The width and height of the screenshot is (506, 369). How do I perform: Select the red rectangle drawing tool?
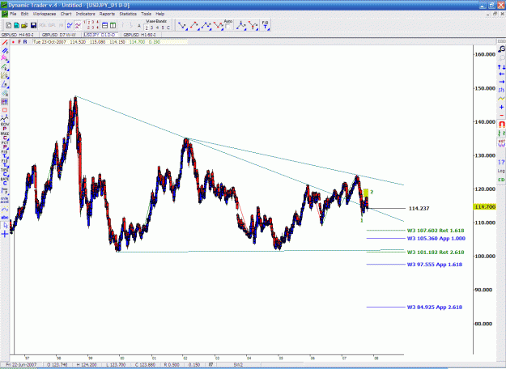(x=5, y=110)
